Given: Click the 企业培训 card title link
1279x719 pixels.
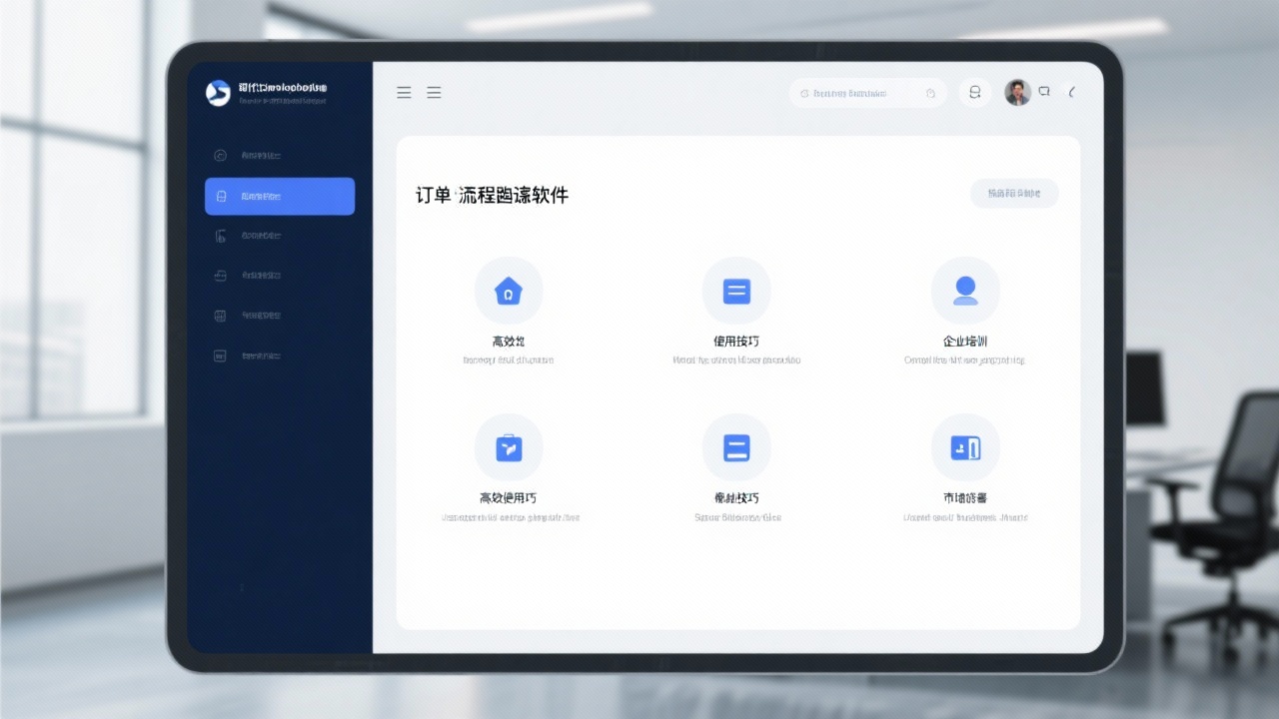Looking at the screenshot, I should click(965, 340).
